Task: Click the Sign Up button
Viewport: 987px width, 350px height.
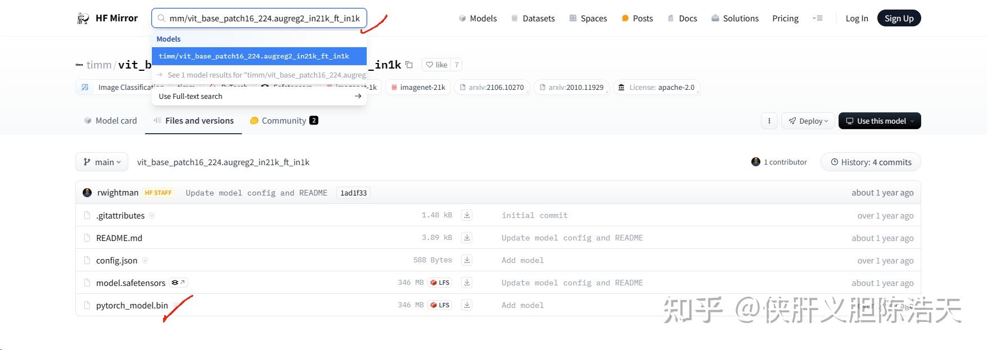Action: coord(899,19)
